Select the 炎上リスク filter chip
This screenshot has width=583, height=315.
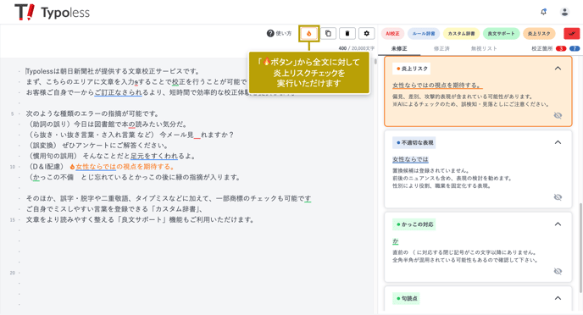click(539, 33)
